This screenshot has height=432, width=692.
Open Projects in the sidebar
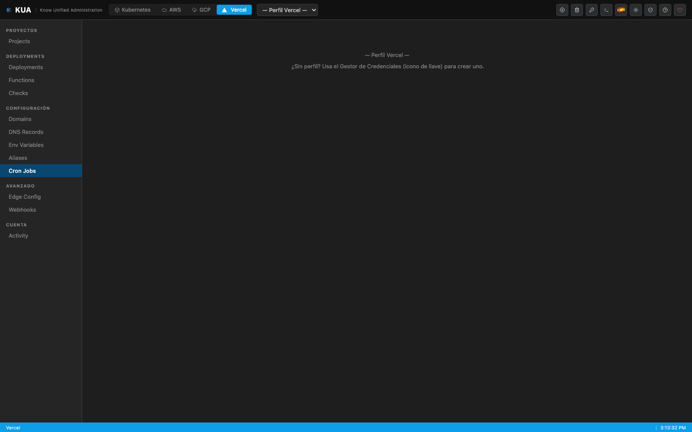(x=41, y=41)
